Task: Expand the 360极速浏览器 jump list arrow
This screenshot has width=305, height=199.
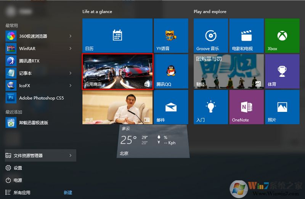Action: coord(71,36)
